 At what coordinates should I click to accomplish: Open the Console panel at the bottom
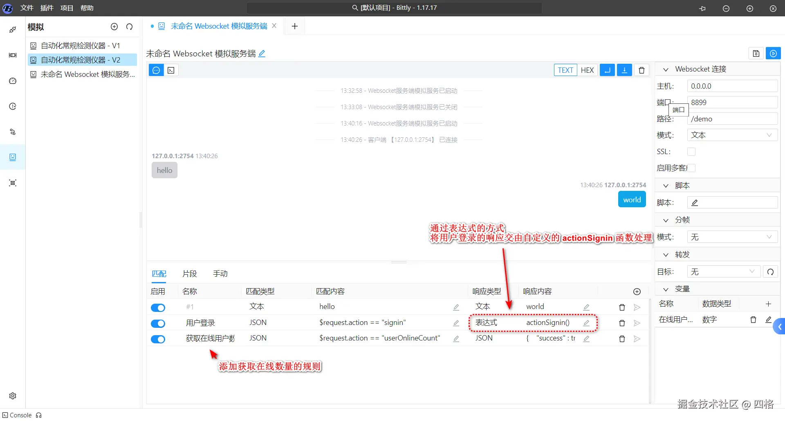(17, 415)
